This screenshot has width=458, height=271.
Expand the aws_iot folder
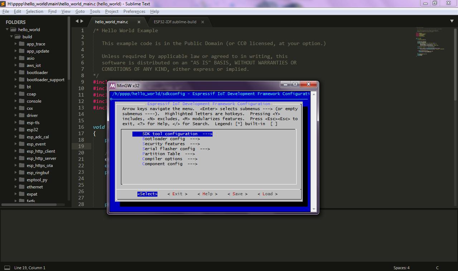(x=16, y=65)
